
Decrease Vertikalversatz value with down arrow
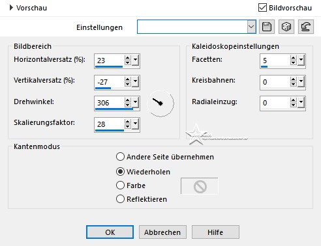(x=128, y=84)
